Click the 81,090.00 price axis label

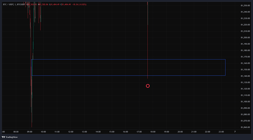tap(245, 108)
